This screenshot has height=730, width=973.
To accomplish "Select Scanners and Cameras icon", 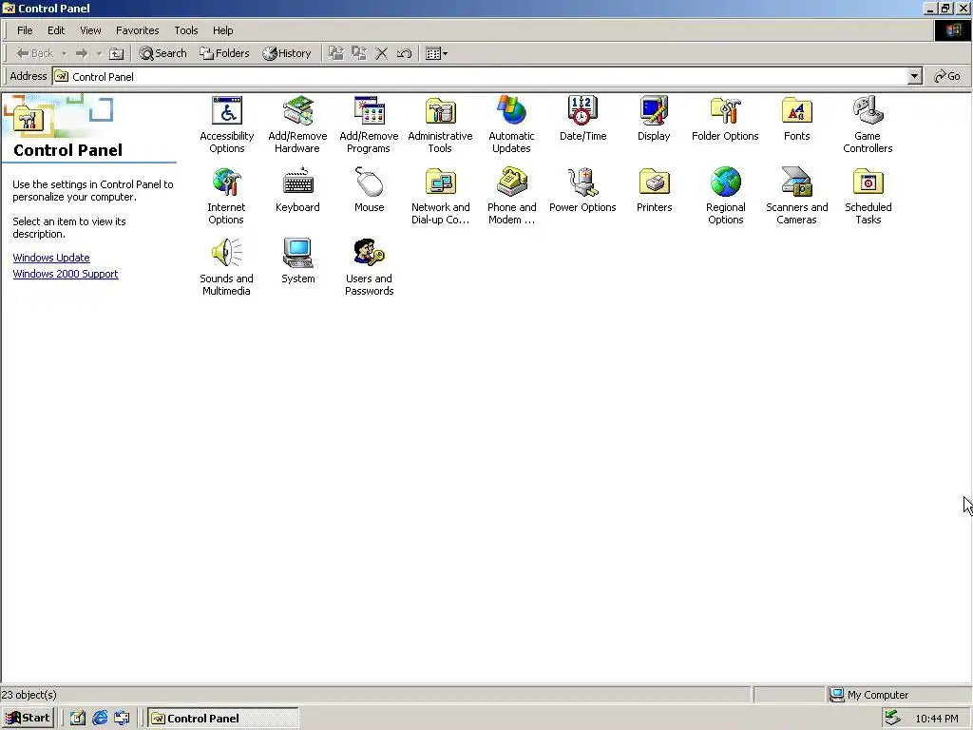I will pyautogui.click(x=797, y=182).
